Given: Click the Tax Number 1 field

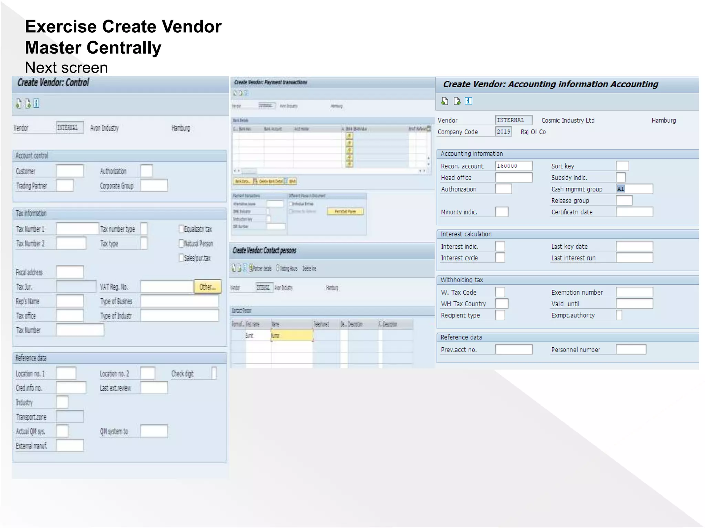Looking at the screenshot, I should click(77, 229).
